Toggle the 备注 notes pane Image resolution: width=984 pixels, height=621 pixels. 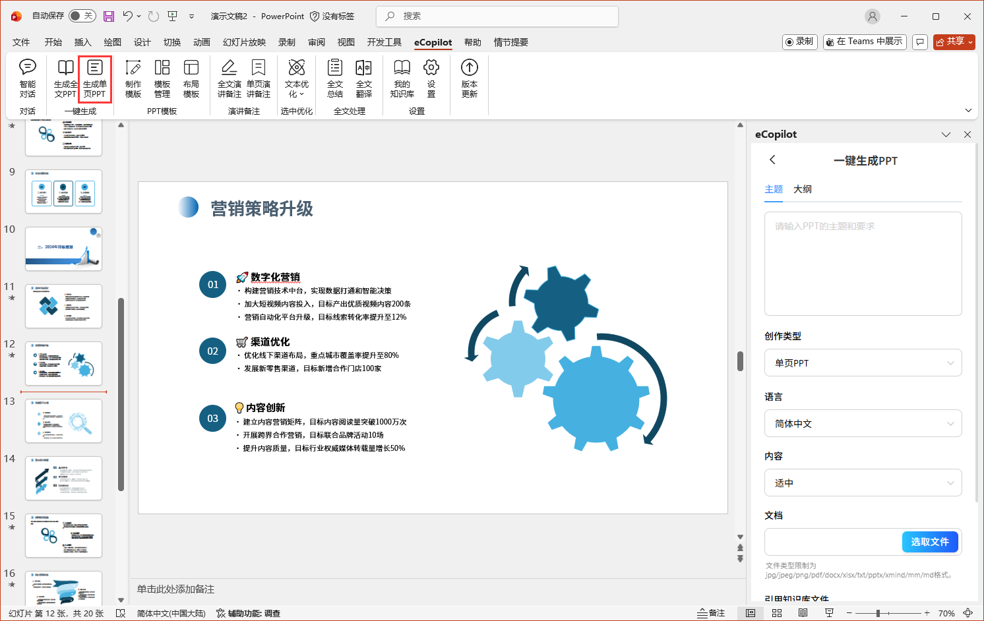[711, 613]
